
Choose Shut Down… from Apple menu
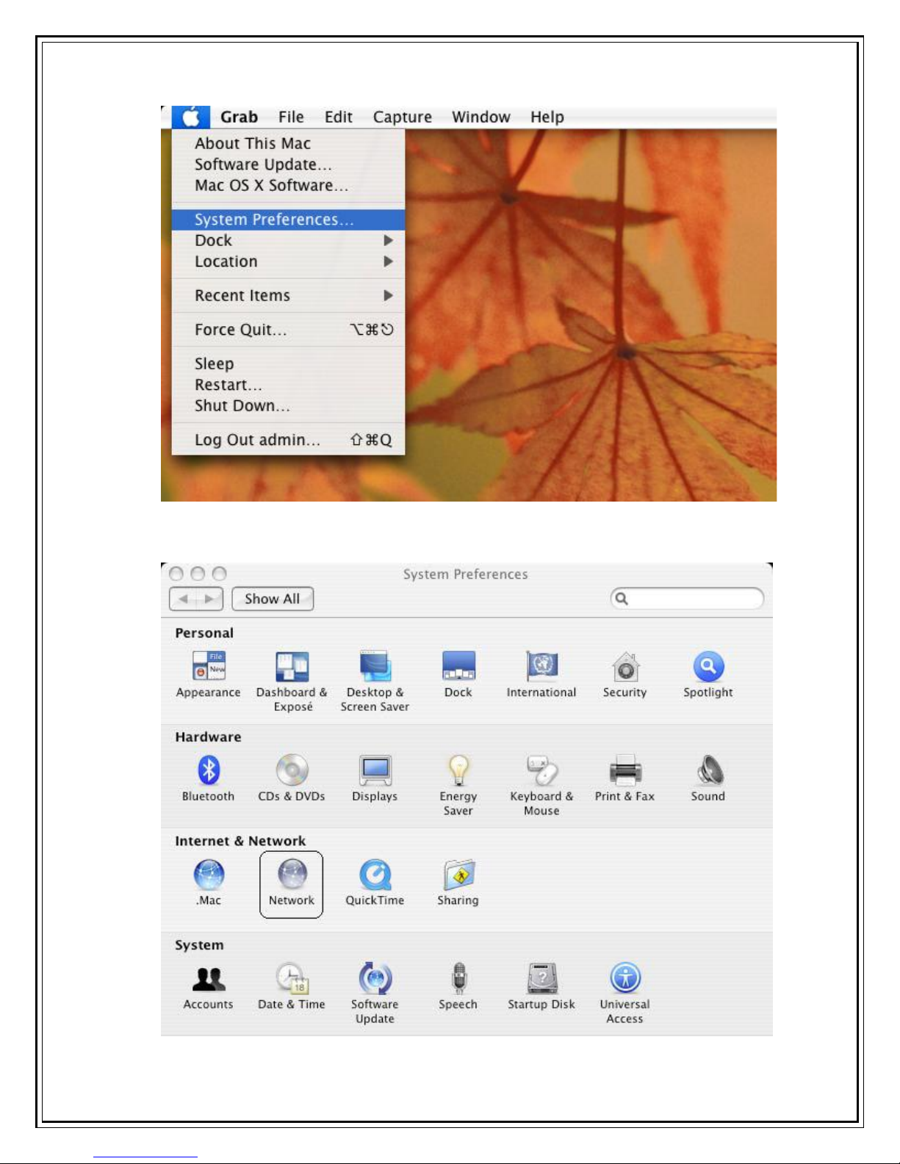point(288,405)
